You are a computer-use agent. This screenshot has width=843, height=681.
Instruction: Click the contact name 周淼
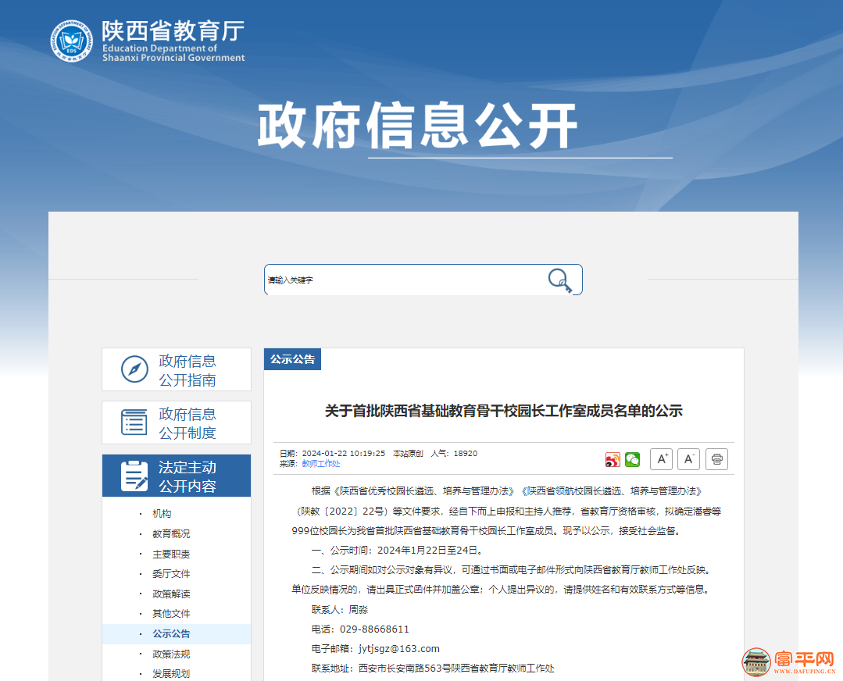point(358,609)
